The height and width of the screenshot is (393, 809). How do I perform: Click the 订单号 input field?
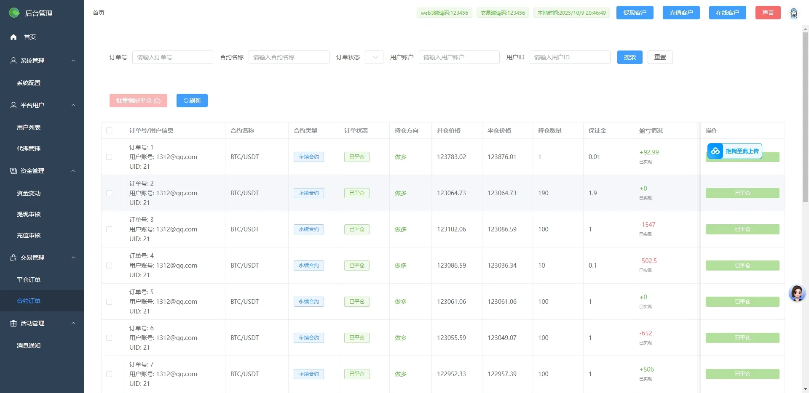(x=173, y=57)
